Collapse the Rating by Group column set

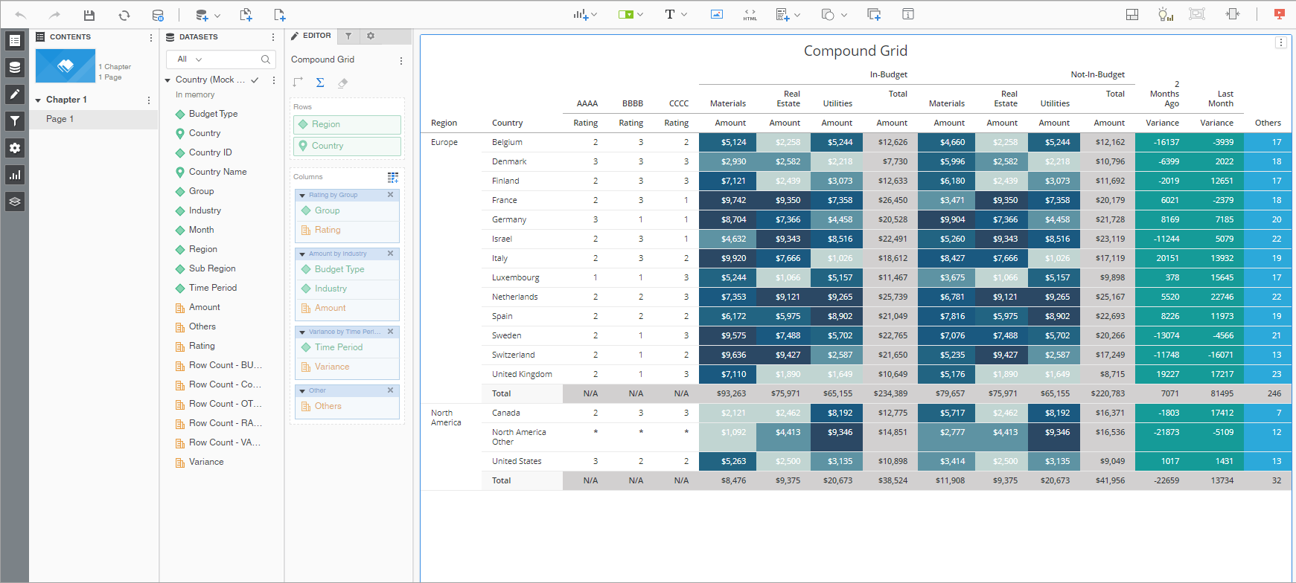point(302,196)
